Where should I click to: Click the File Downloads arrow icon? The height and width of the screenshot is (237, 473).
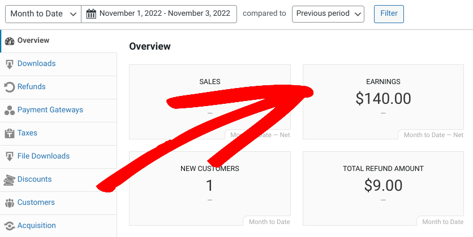(x=10, y=156)
